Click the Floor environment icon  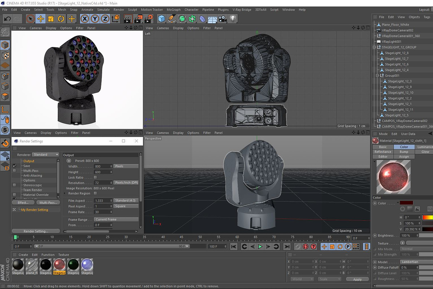pos(213,18)
